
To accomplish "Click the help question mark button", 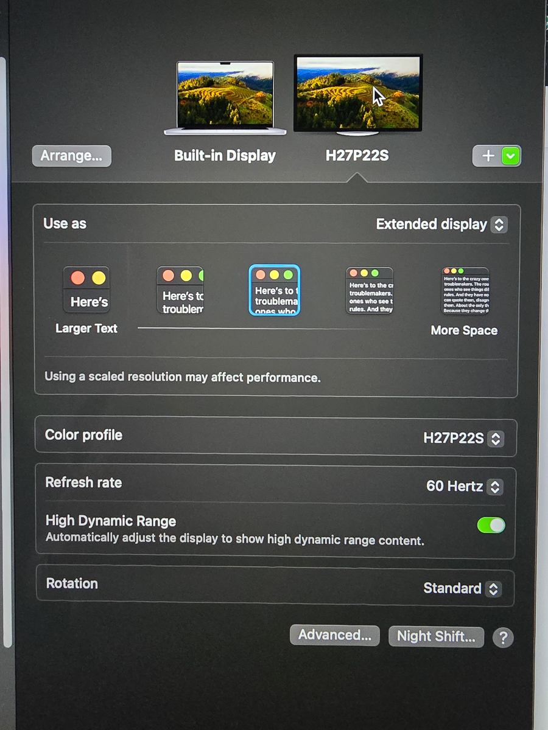I will 503,638.
